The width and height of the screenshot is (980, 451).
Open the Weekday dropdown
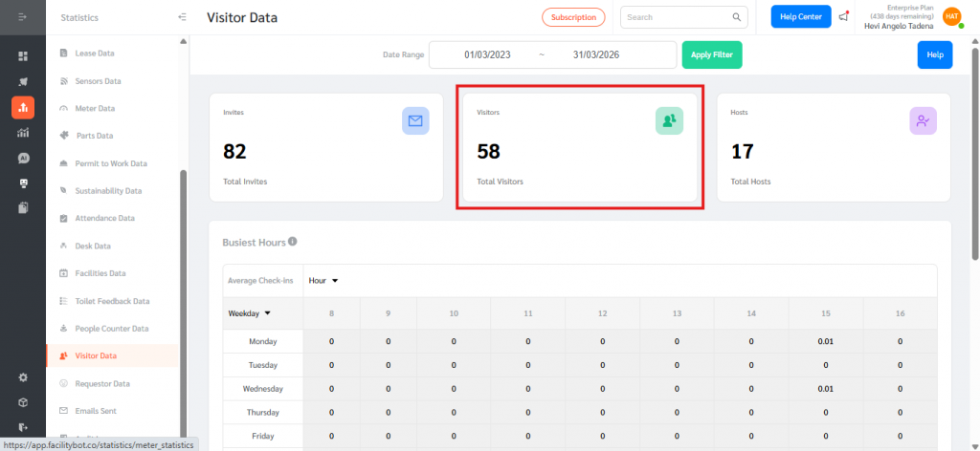[x=249, y=312]
